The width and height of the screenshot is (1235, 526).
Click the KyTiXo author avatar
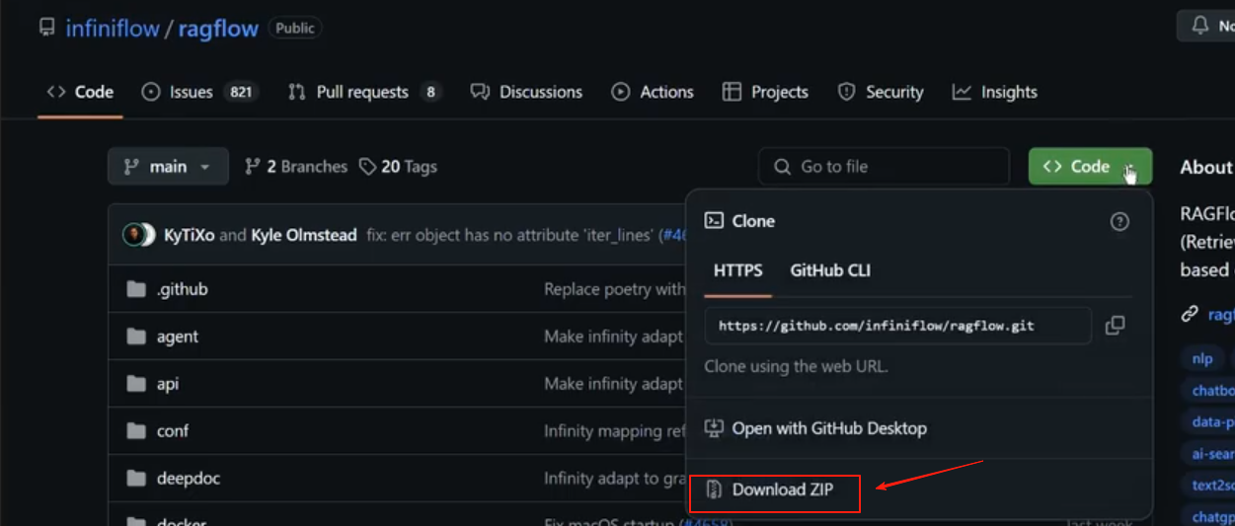133,235
